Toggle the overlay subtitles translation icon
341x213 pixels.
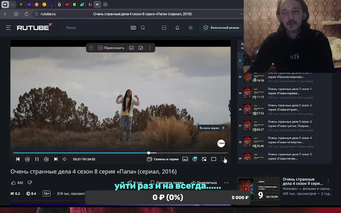[131, 48]
